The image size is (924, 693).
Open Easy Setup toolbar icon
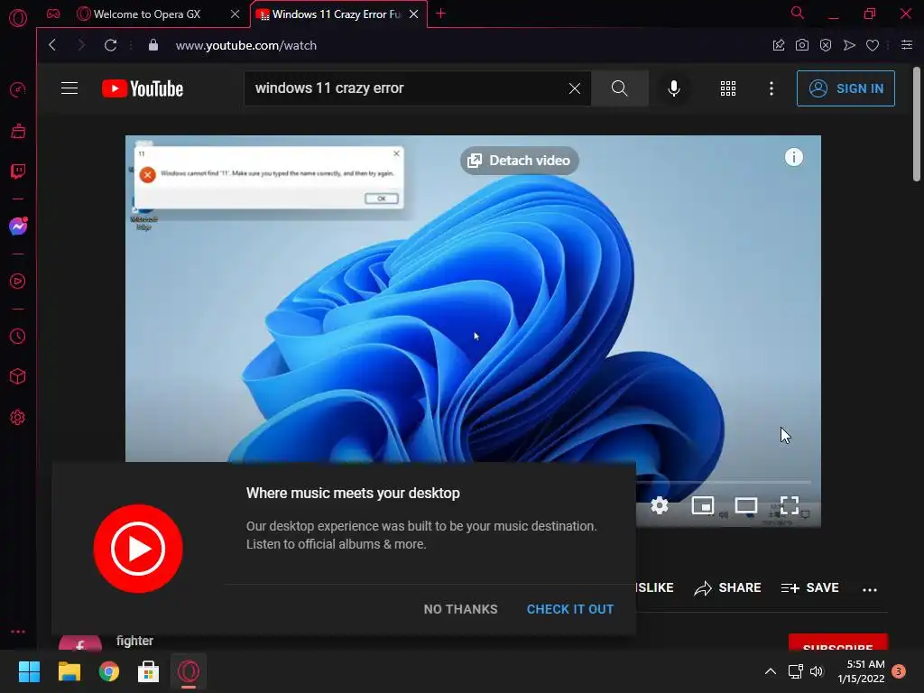[907, 45]
